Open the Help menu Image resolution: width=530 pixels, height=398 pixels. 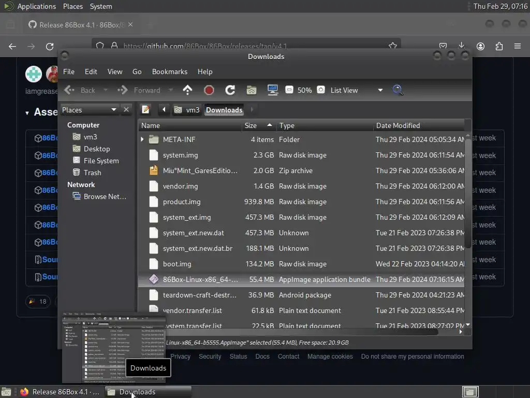pyautogui.click(x=205, y=72)
